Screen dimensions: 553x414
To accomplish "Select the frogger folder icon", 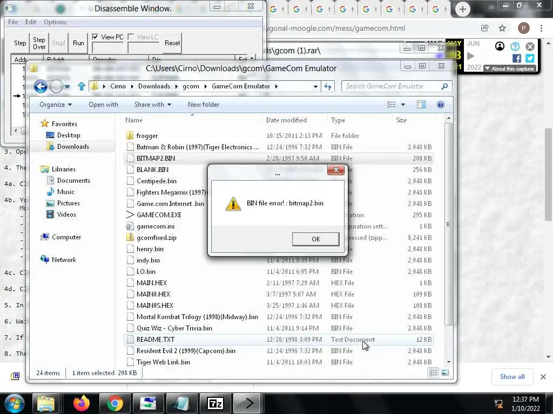I will click(130, 135).
